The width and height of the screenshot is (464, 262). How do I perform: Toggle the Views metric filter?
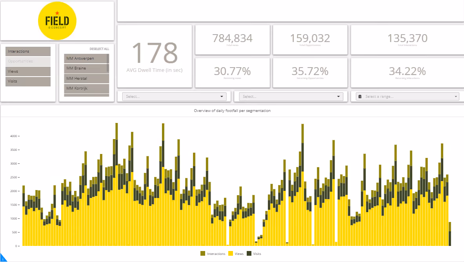point(28,71)
